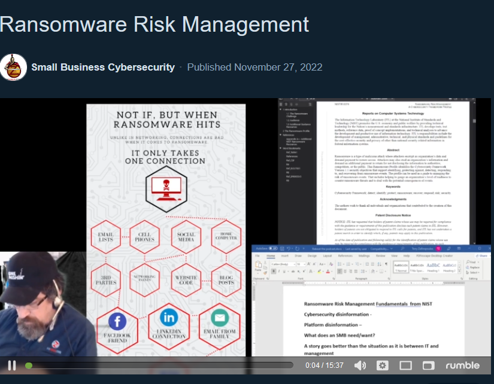The width and height of the screenshot is (494, 384).
Task: Select the References ribbon tab
Action: click(x=345, y=255)
